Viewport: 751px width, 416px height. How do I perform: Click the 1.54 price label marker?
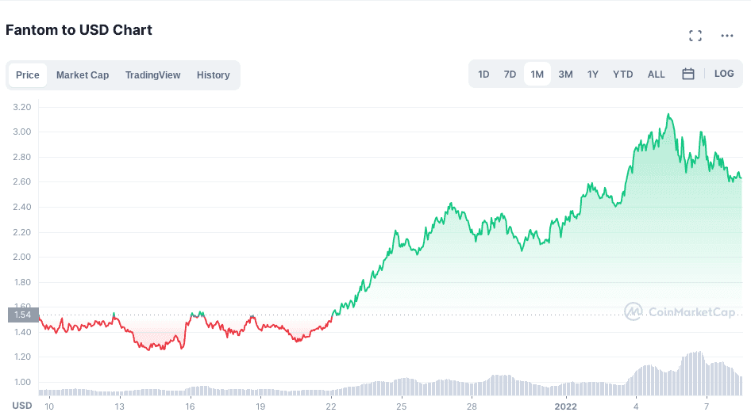click(23, 315)
